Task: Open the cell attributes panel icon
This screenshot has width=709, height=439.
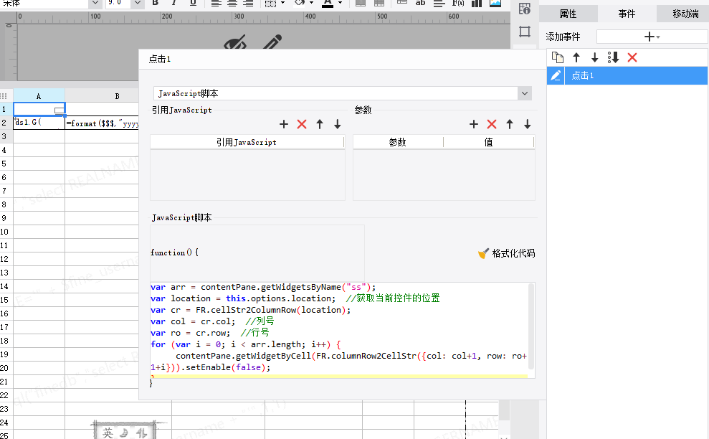Action: 525,9
